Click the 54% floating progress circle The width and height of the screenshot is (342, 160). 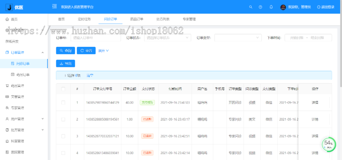click(x=328, y=144)
